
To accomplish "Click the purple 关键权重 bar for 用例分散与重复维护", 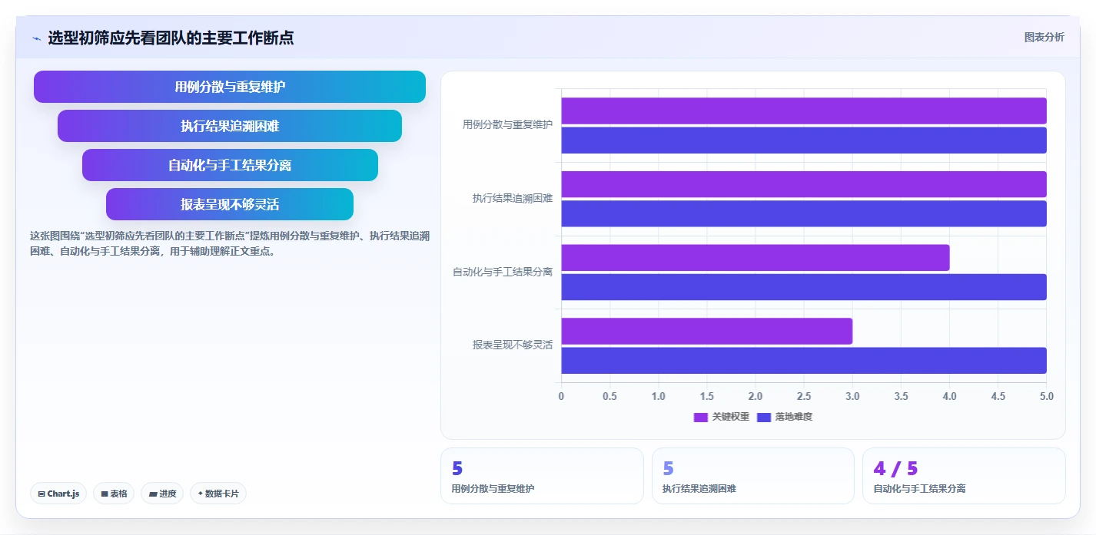I will click(804, 111).
